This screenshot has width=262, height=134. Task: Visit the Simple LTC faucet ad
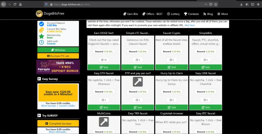point(138,67)
